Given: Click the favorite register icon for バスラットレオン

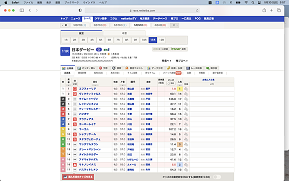Looking at the screenshot, I should pos(186,170).
